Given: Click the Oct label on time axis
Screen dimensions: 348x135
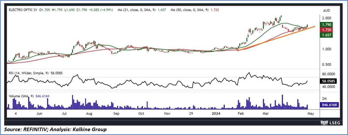Looking at the screenshot, I should pos(141,114).
